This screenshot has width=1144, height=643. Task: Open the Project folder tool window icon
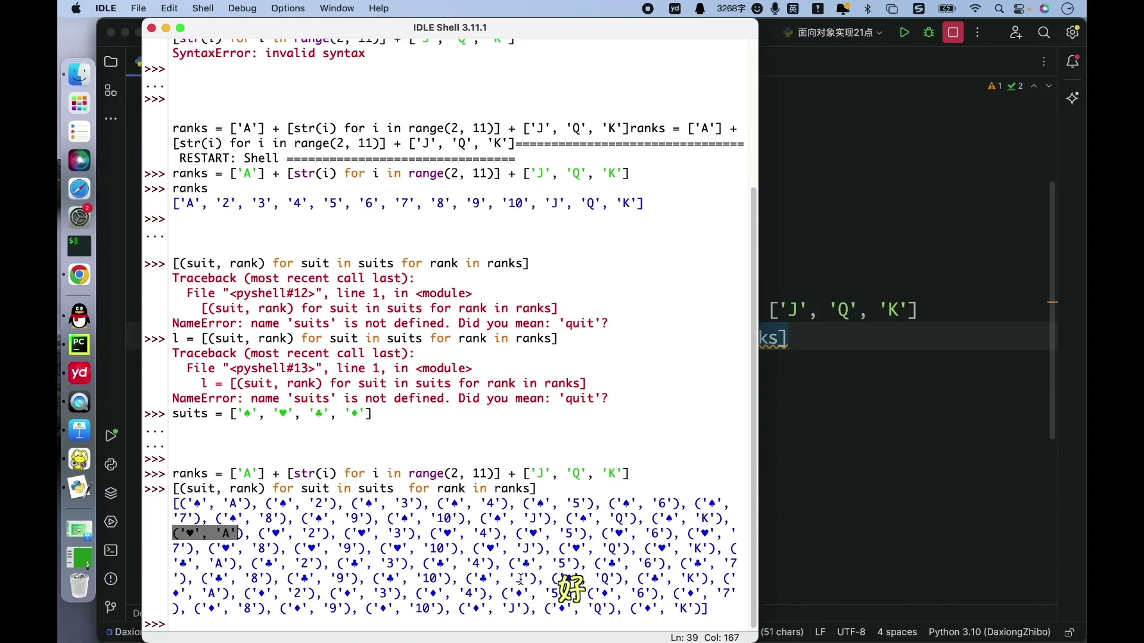coord(111,61)
